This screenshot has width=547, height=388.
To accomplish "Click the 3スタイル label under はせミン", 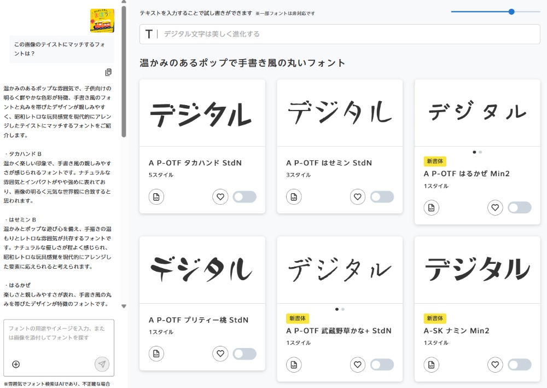I will (x=298, y=175).
